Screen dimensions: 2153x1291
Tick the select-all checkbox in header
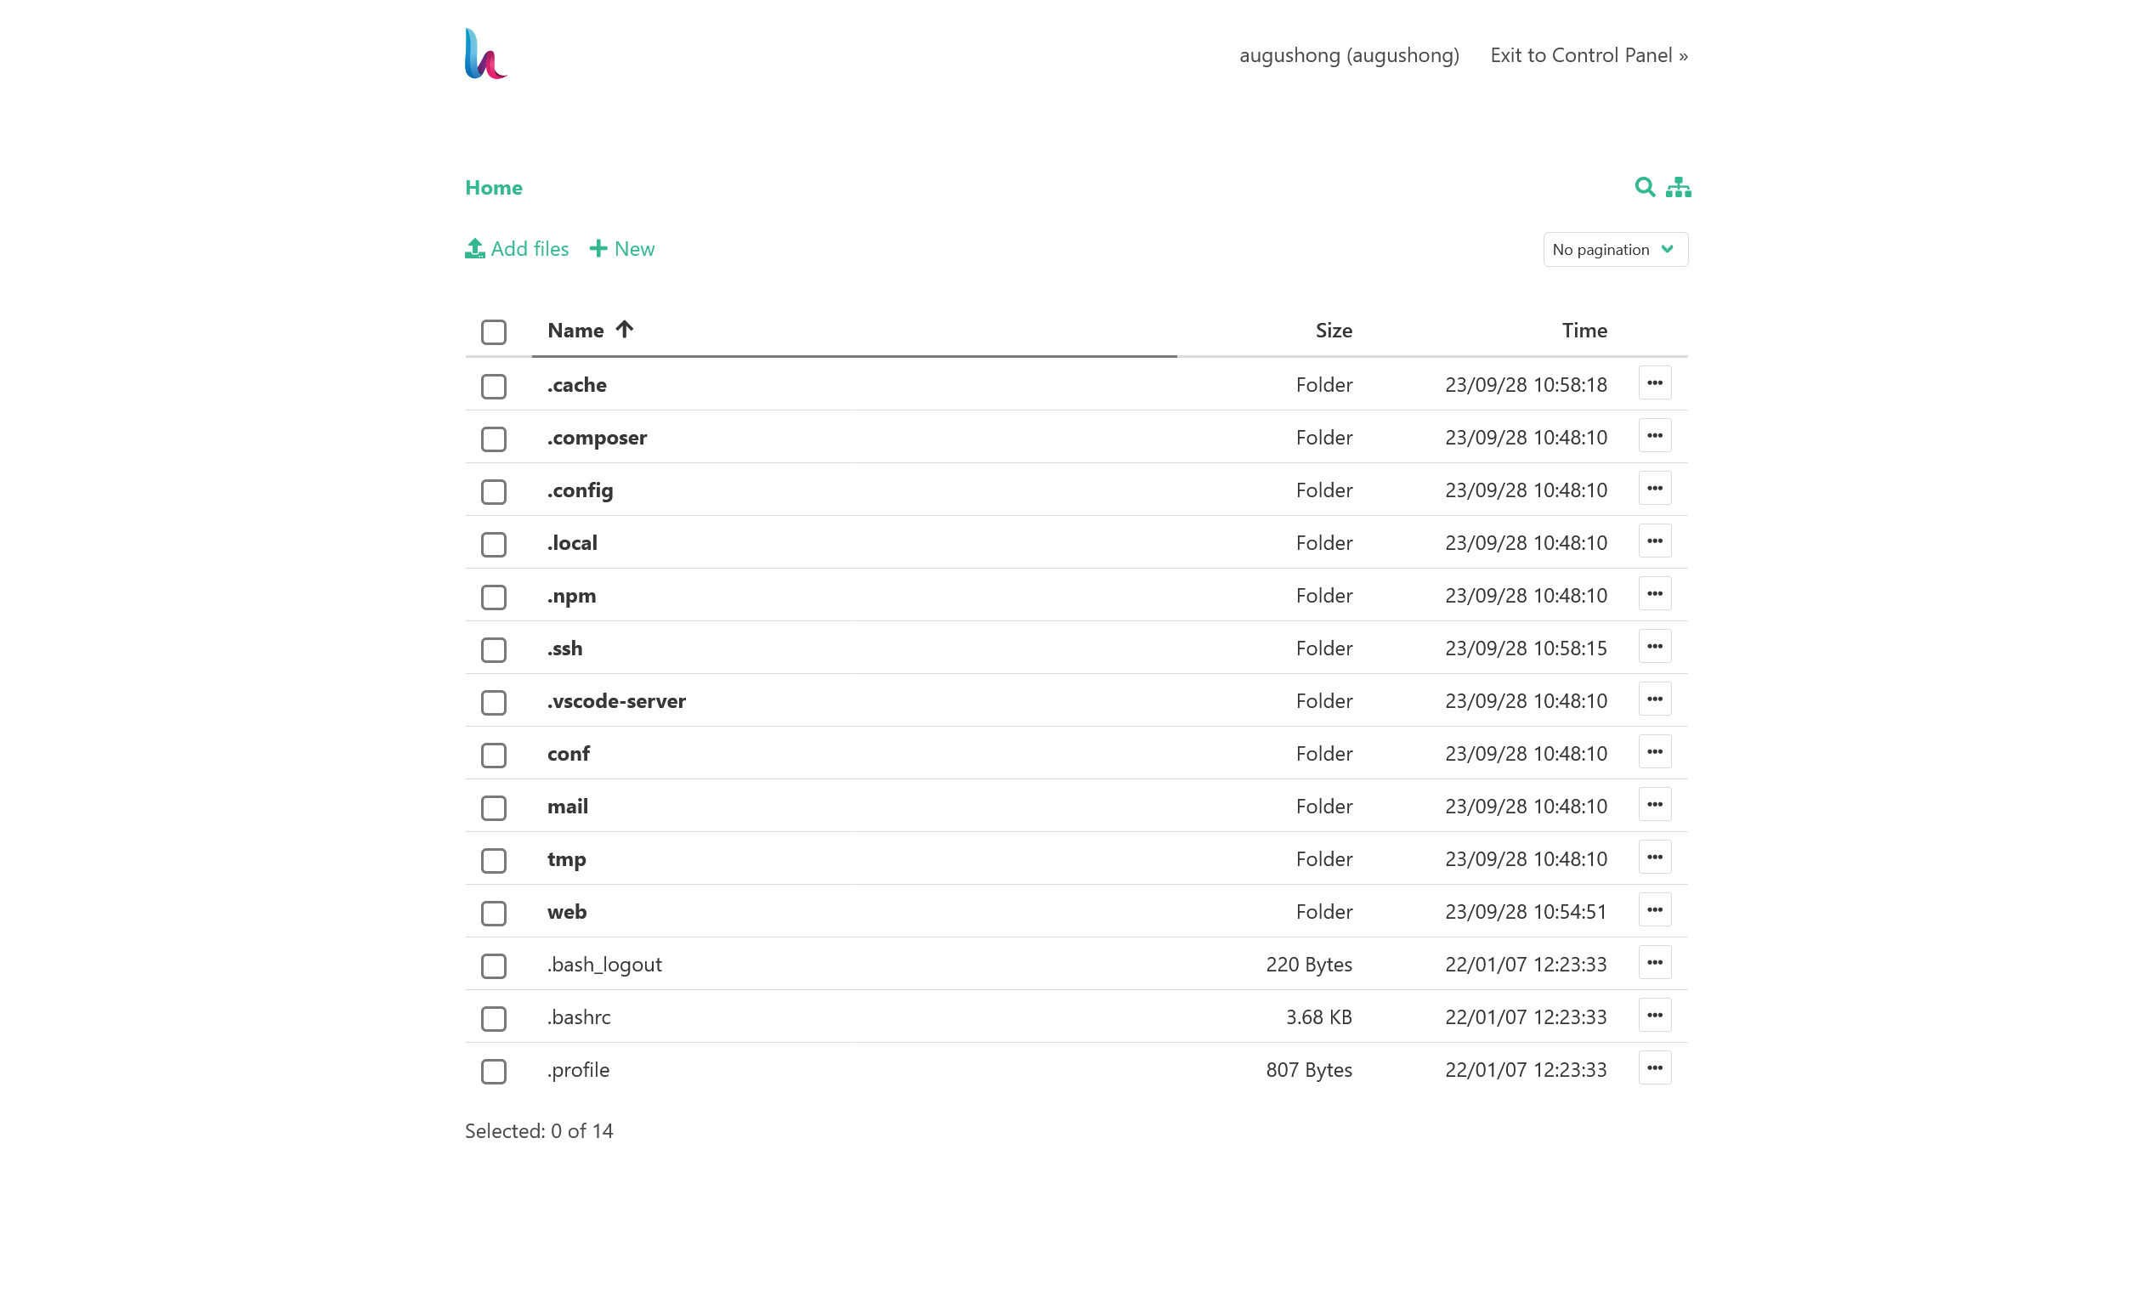point(493,331)
